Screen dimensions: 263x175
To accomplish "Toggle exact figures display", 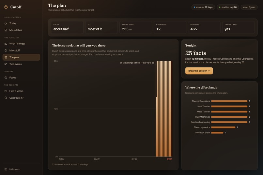I will click(x=249, y=7).
